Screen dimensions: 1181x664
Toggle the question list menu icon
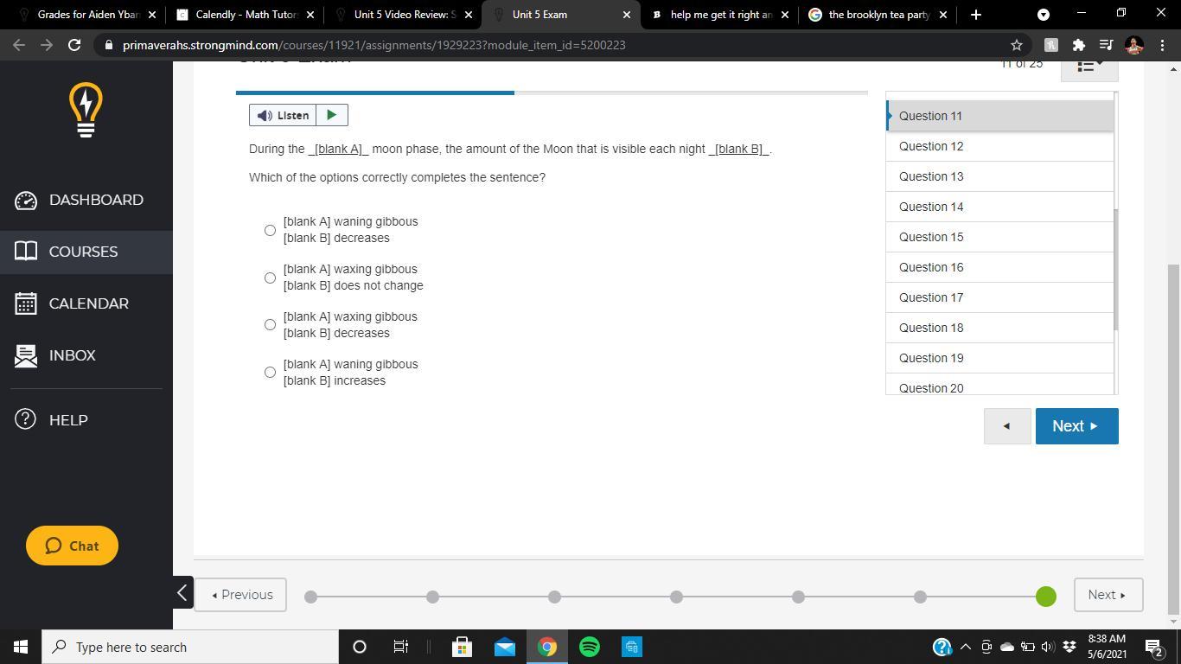click(x=1089, y=67)
